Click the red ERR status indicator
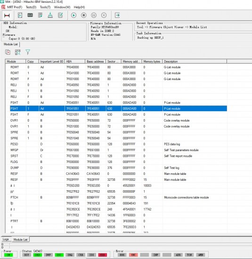252x259 pixels. click(x=103, y=255)
